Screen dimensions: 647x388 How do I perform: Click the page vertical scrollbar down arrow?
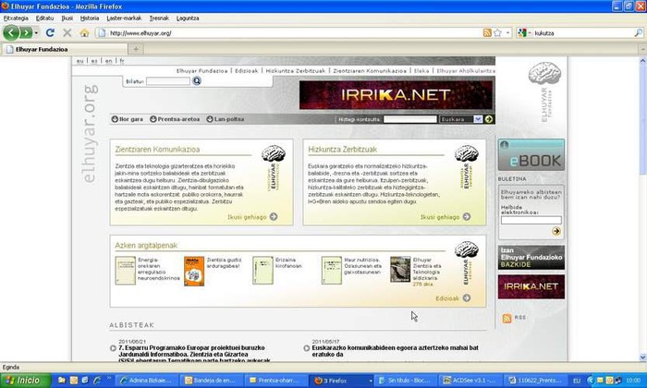642,357
